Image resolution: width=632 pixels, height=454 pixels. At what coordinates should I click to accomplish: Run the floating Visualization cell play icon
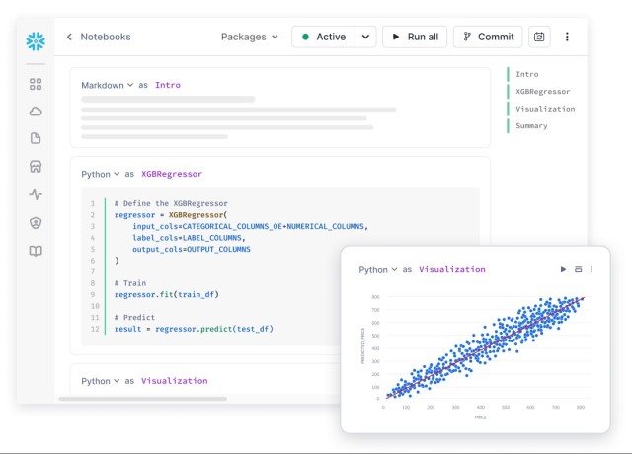pos(564,269)
